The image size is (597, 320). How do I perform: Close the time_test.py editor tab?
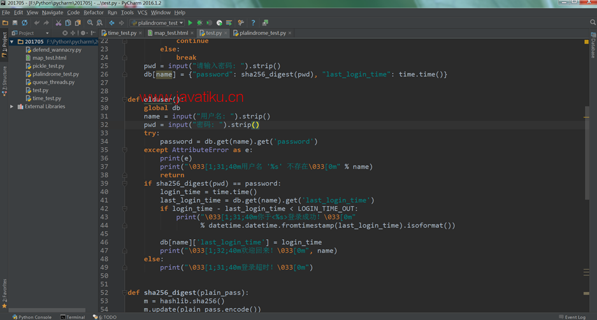click(140, 33)
